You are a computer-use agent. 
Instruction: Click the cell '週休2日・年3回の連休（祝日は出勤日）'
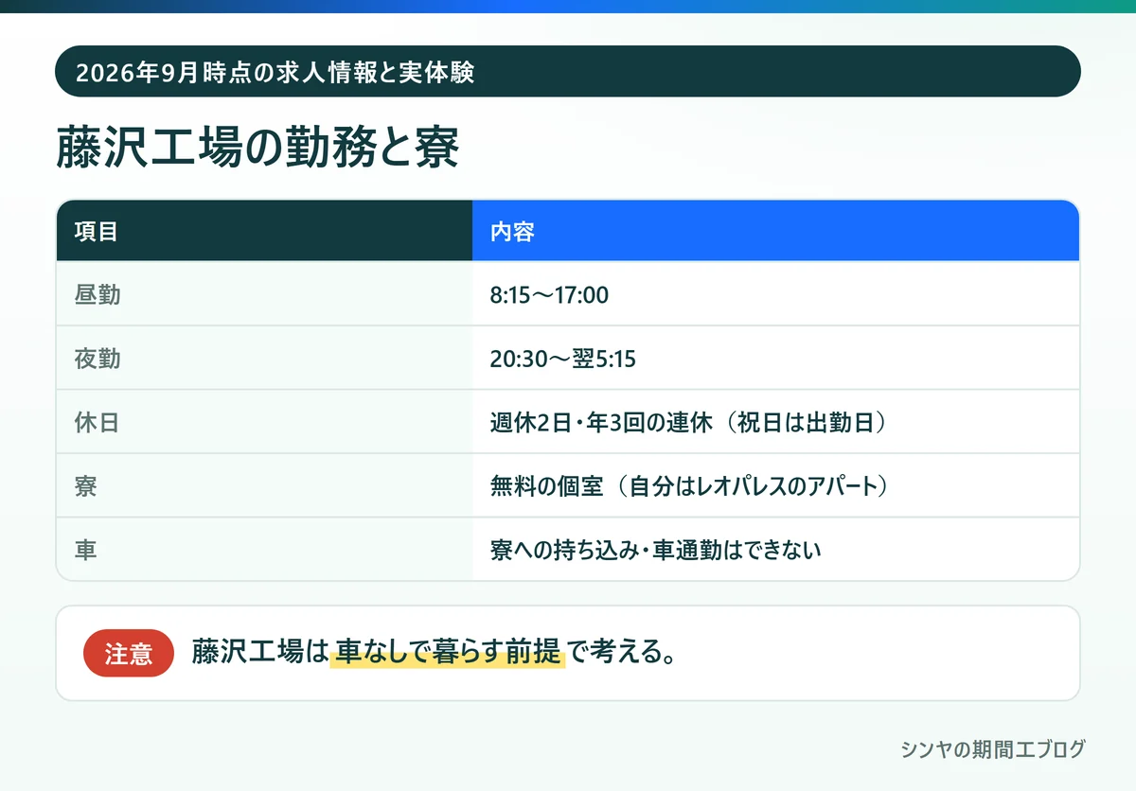point(775,422)
